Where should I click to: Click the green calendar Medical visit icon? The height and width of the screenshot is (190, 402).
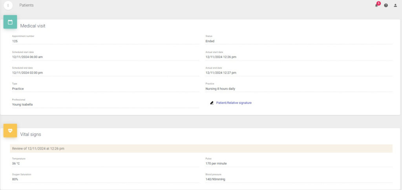(10, 22)
